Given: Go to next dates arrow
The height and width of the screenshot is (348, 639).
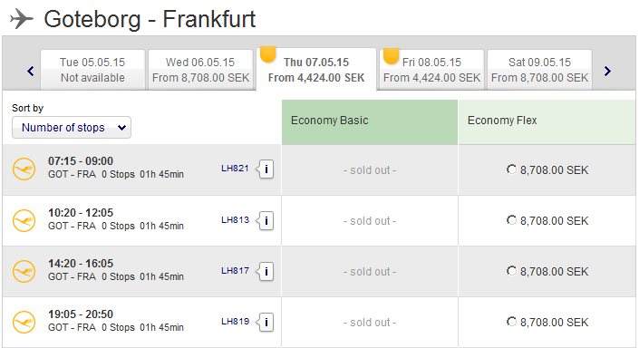Looking at the screenshot, I should (x=607, y=72).
